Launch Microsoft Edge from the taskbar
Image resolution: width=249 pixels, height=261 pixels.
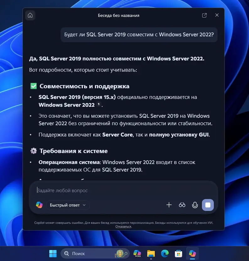point(165,253)
